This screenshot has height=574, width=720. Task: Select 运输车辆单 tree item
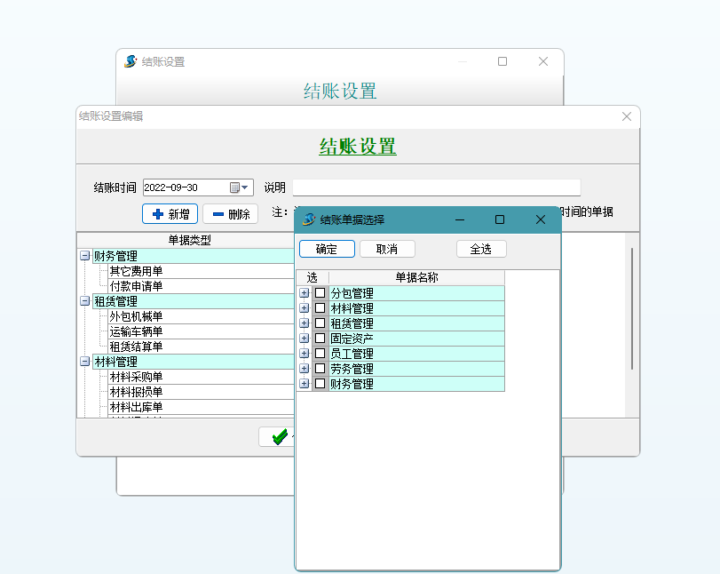(136, 331)
